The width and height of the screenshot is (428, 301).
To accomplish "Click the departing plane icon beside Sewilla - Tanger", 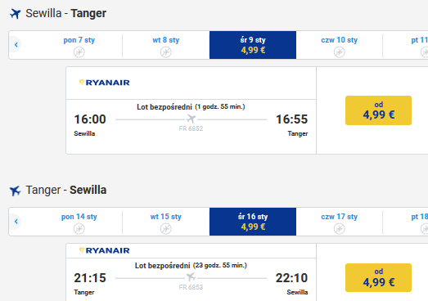I will click(16, 14).
